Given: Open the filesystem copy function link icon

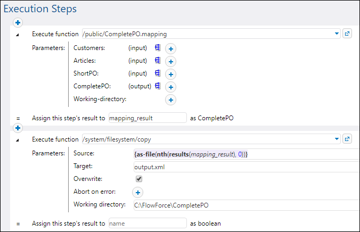Looking at the screenshot, I should pos(347,139).
